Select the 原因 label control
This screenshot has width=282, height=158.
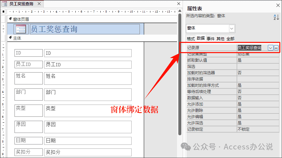29,127
